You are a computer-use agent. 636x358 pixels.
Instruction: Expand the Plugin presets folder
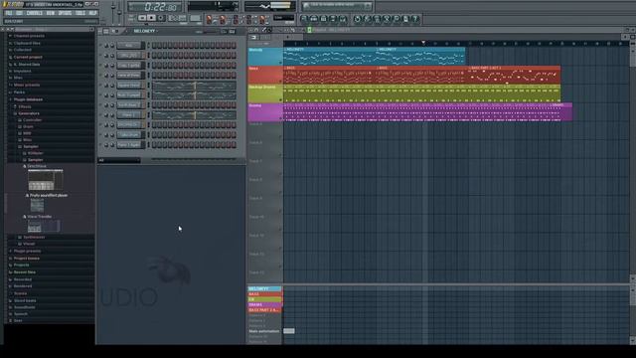(x=27, y=252)
